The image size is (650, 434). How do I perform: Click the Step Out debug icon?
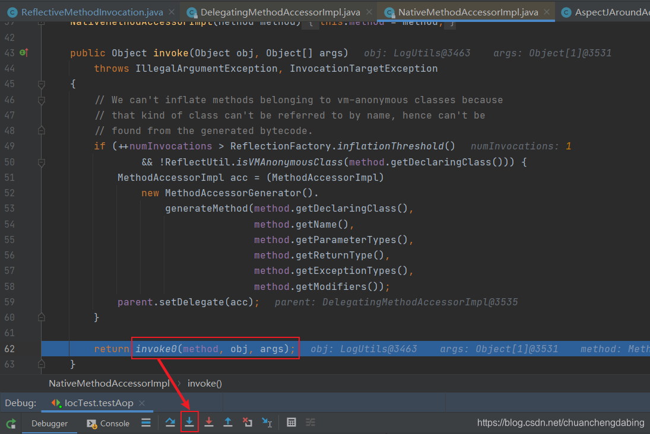[228, 422]
